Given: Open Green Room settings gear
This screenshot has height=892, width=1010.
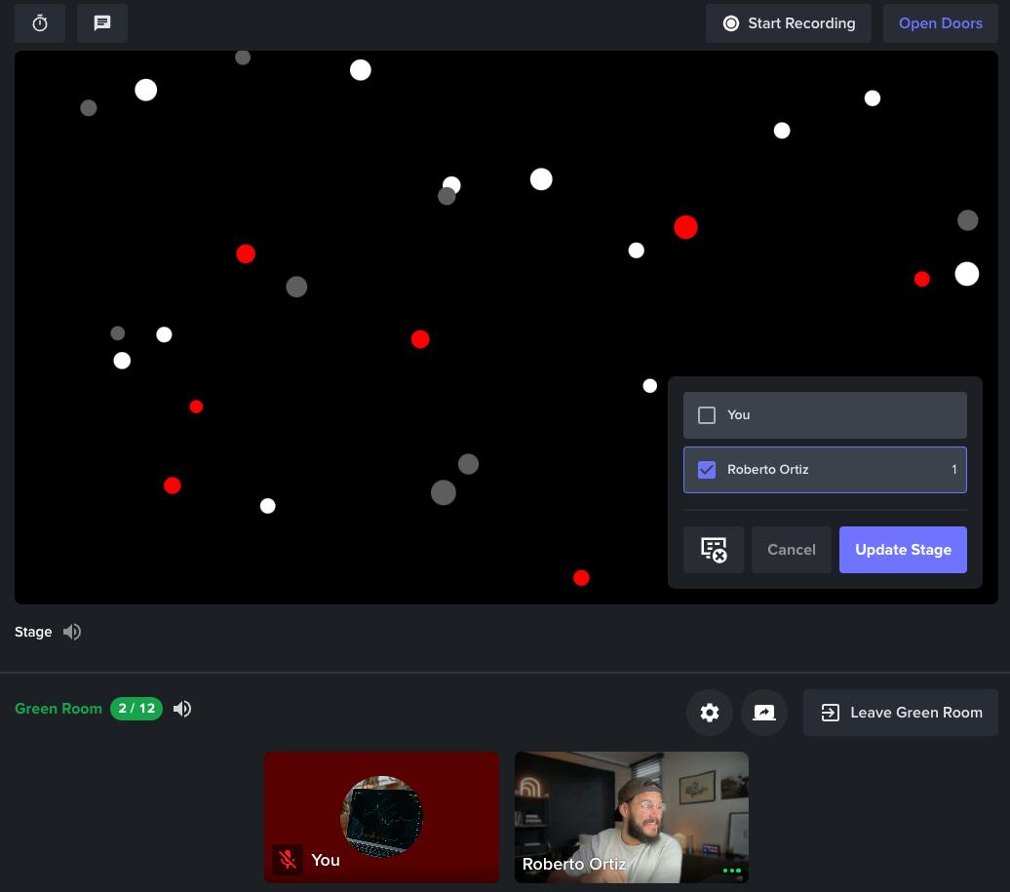Looking at the screenshot, I should tap(709, 713).
